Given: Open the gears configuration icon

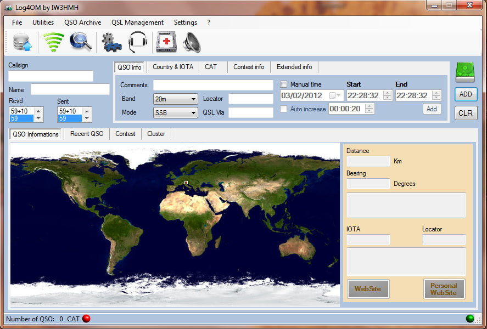Looking at the screenshot, I should [x=111, y=42].
